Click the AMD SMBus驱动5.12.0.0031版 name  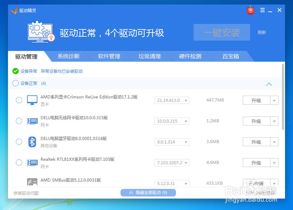point(71,180)
